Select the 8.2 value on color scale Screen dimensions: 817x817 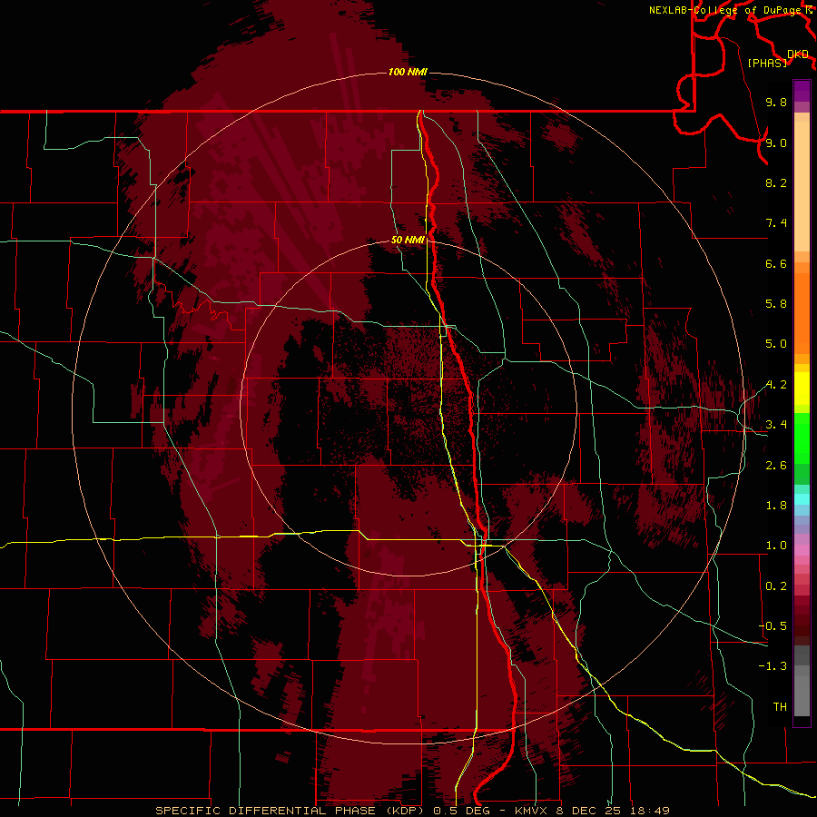coord(776,182)
